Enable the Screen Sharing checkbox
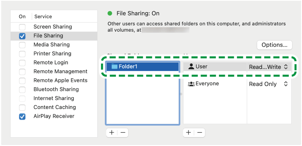The height and width of the screenshot is (146, 302). click(22, 27)
